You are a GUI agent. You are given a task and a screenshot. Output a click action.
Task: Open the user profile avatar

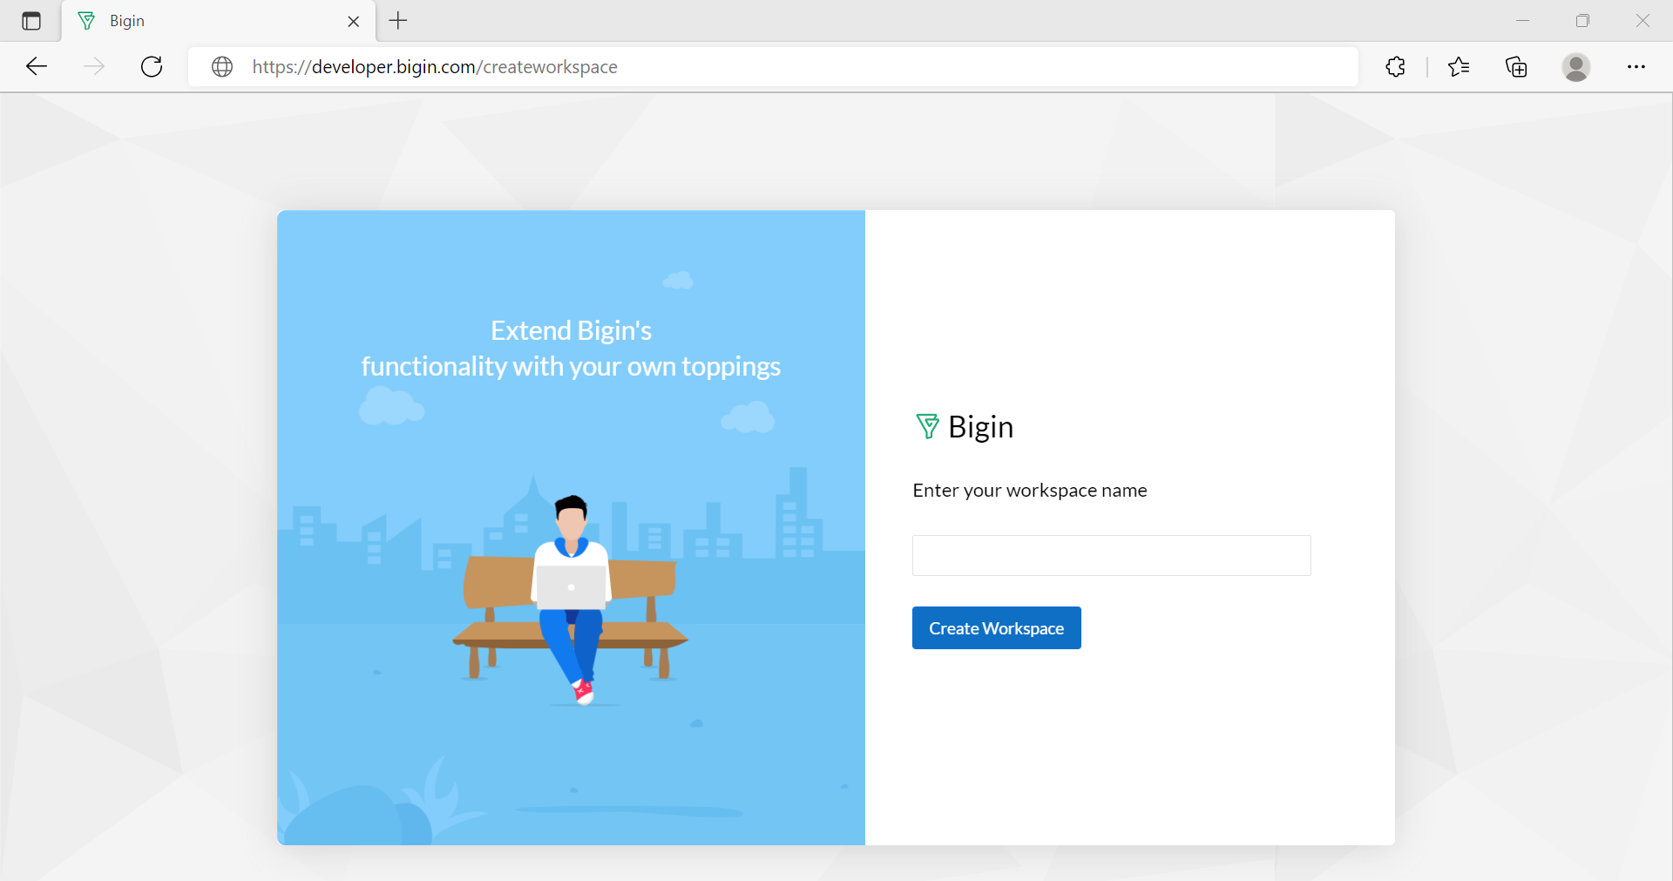1575,66
